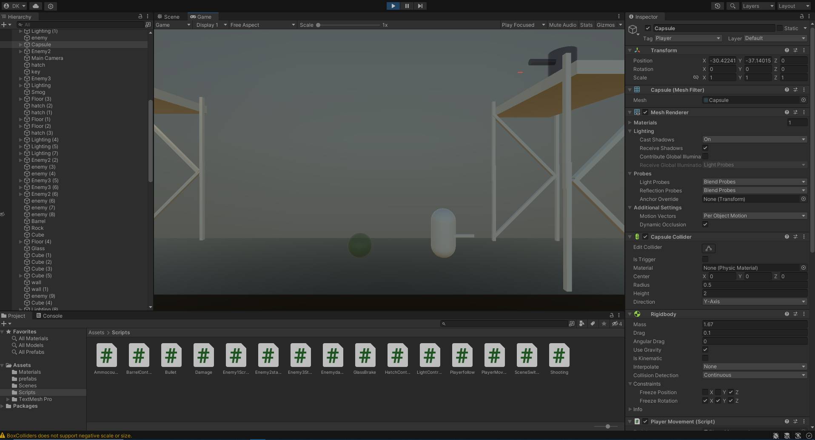Open the Undo History icon
The image size is (815, 440).
(x=718, y=6)
